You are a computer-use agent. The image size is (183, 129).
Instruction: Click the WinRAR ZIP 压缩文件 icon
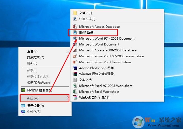75,97
